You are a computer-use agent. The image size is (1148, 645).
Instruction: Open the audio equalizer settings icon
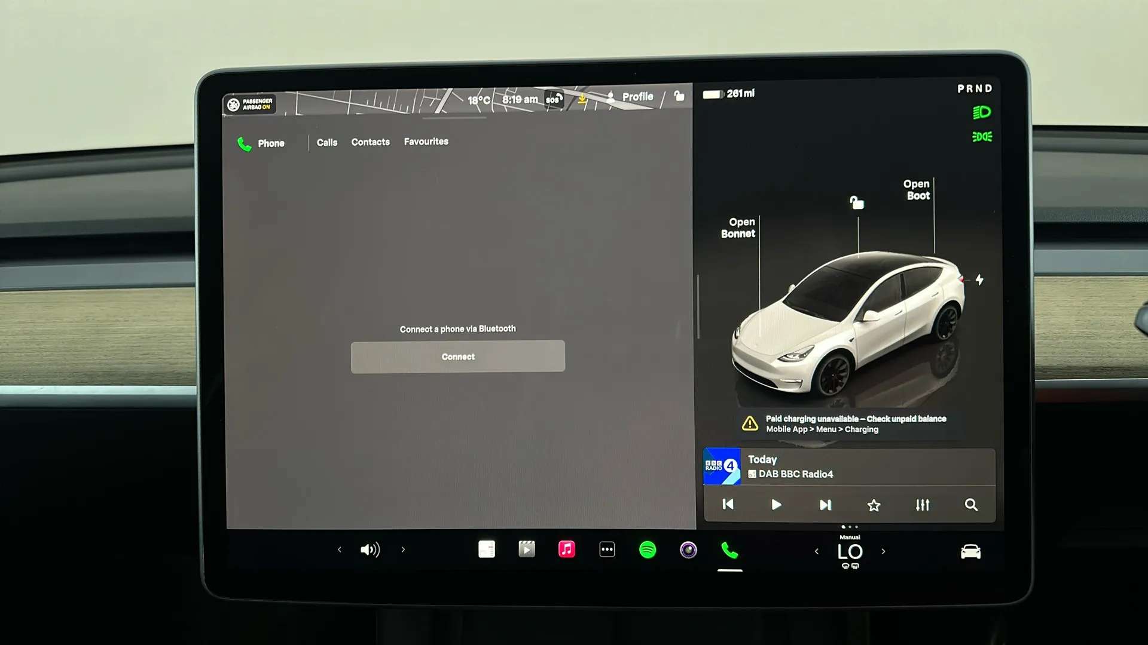(923, 505)
